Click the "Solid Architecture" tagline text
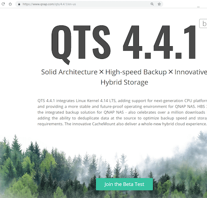The image size is (207, 198). point(69,72)
